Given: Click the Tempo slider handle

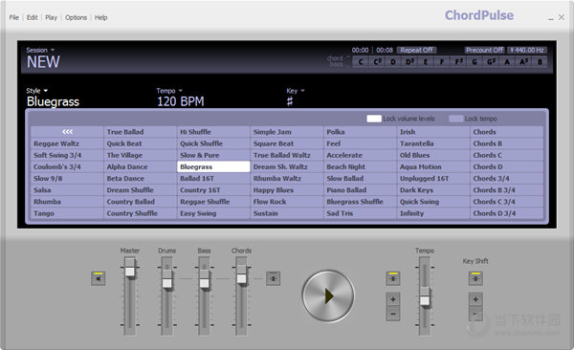Looking at the screenshot, I should click(425, 297).
